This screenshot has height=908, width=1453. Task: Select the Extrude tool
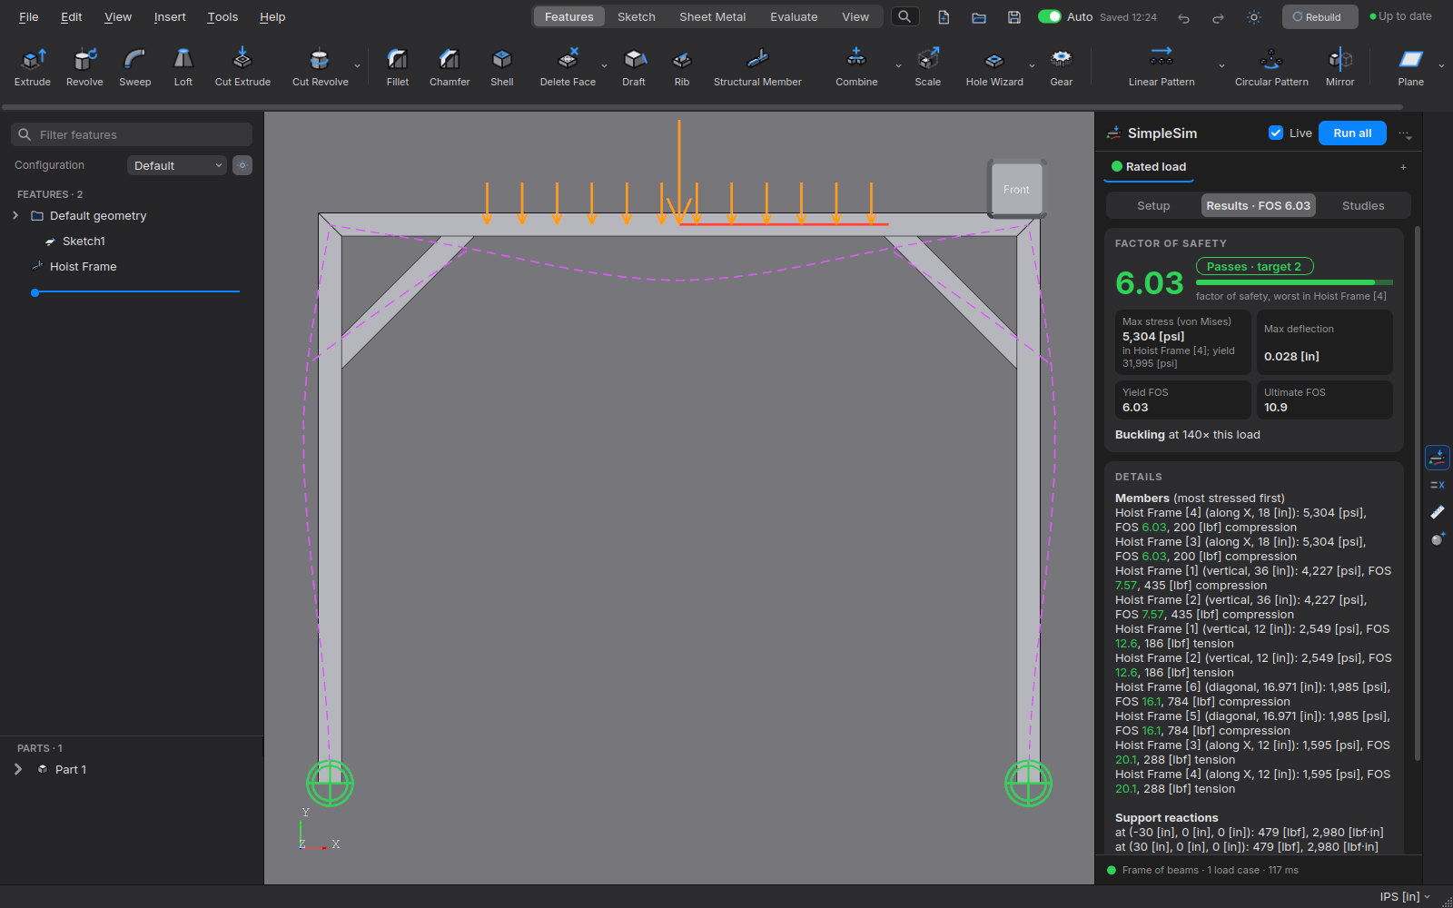click(33, 68)
